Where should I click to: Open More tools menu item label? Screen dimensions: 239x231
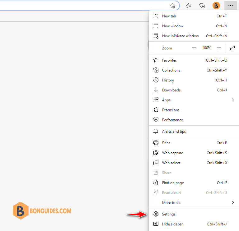click(x=171, y=203)
